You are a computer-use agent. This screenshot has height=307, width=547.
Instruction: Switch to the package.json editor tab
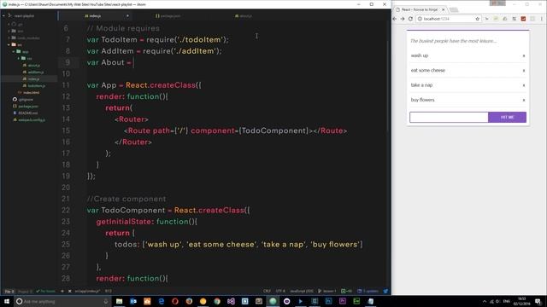(168, 16)
